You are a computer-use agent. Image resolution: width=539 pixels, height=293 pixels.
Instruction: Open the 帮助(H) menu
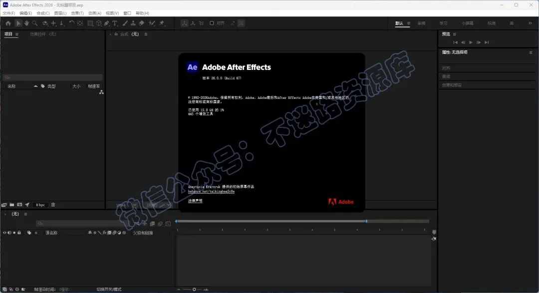(142, 13)
